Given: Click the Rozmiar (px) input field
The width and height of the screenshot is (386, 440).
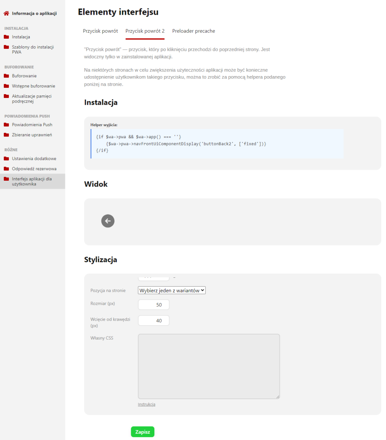Looking at the screenshot, I should coord(154,305).
